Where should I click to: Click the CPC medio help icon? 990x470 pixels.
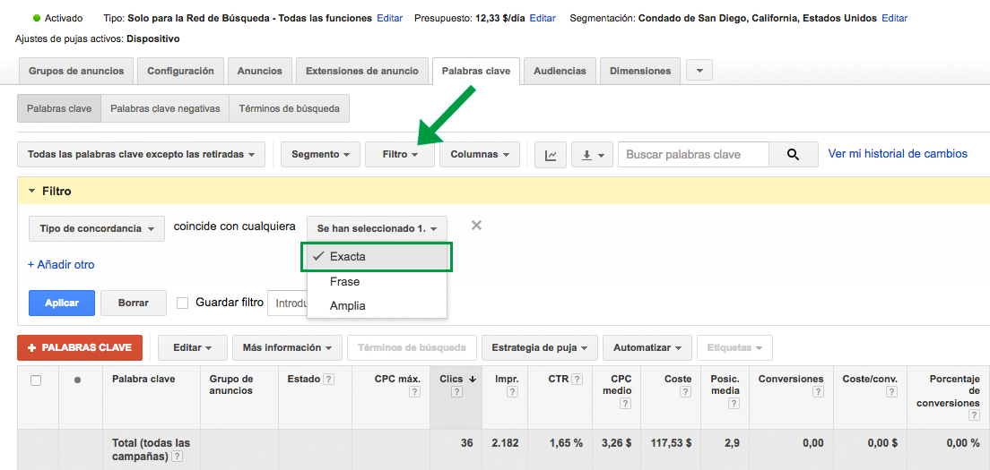click(626, 403)
